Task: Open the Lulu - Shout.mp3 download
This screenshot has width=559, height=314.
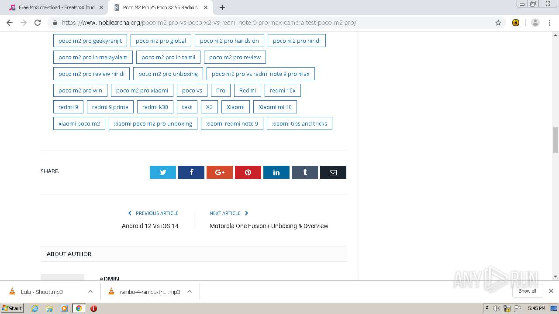Action: (41, 292)
